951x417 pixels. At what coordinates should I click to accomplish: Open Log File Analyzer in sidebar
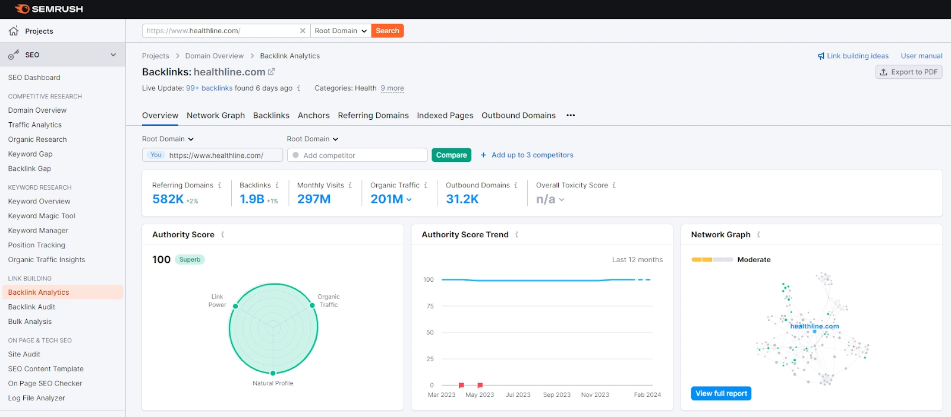pyautogui.click(x=36, y=398)
